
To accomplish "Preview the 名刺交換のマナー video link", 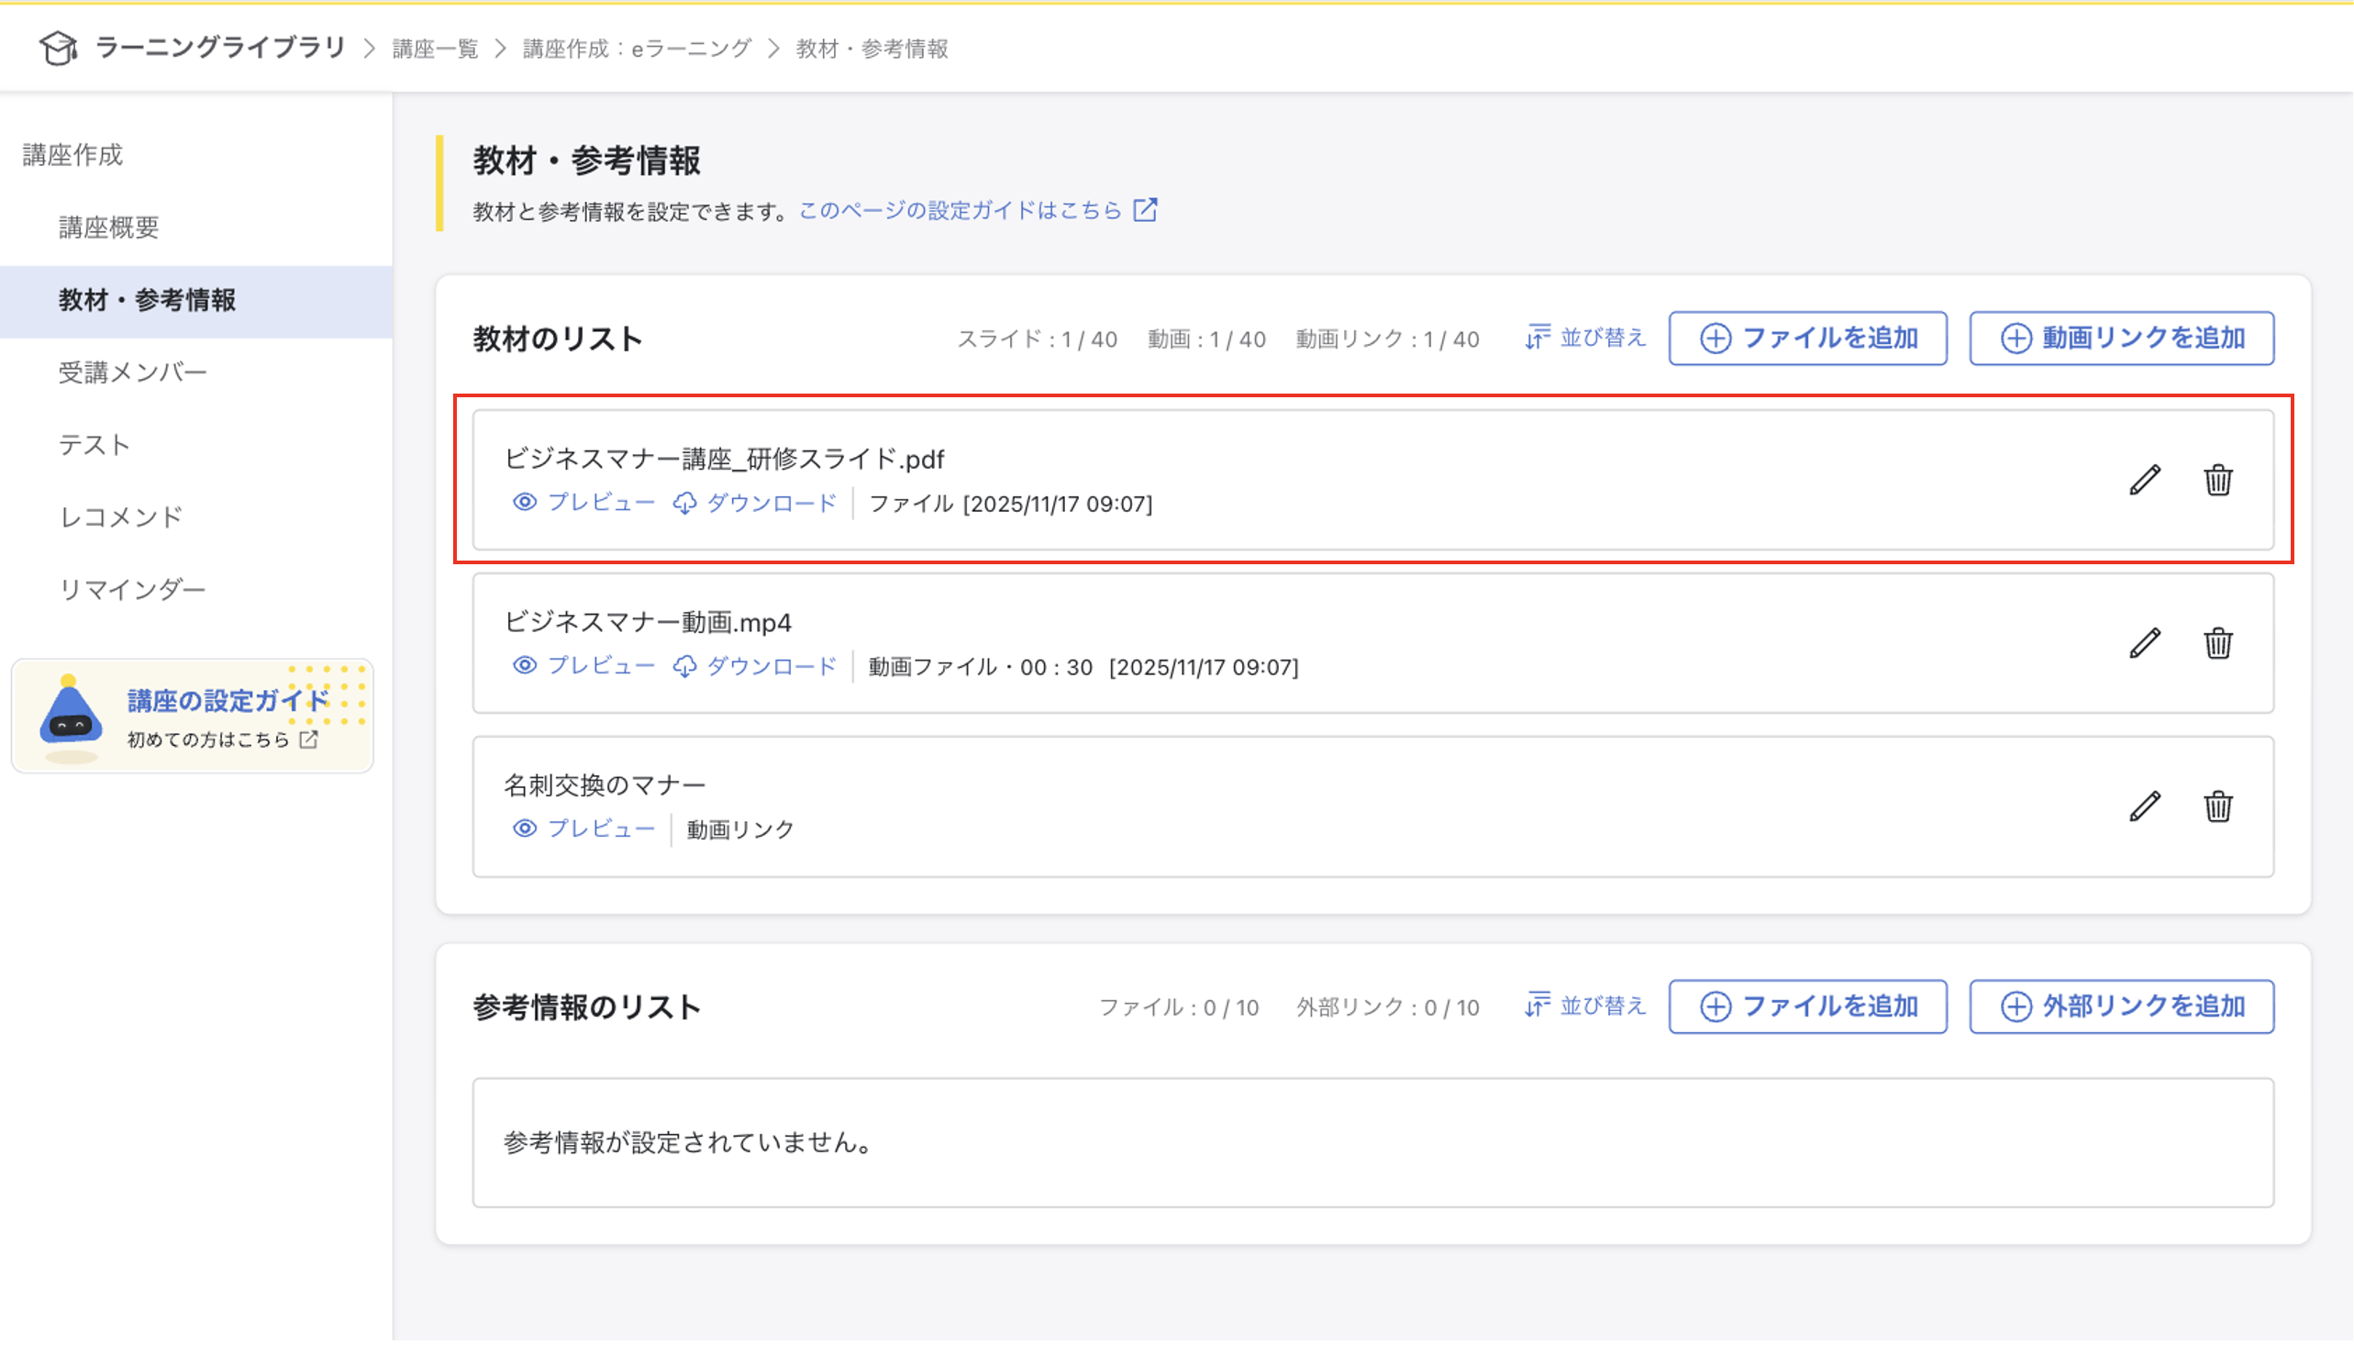I will [583, 828].
